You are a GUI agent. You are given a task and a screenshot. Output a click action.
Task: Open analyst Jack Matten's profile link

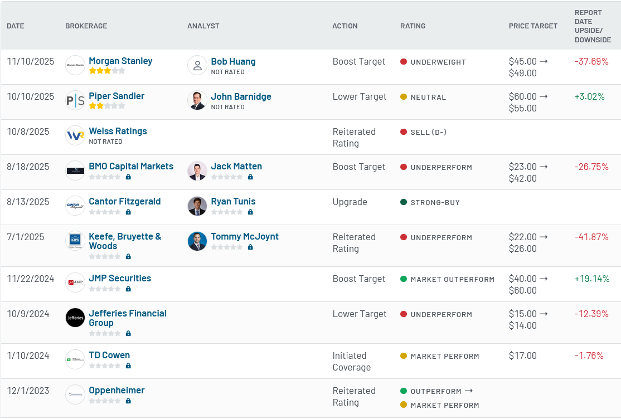click(x=236, y=167)
